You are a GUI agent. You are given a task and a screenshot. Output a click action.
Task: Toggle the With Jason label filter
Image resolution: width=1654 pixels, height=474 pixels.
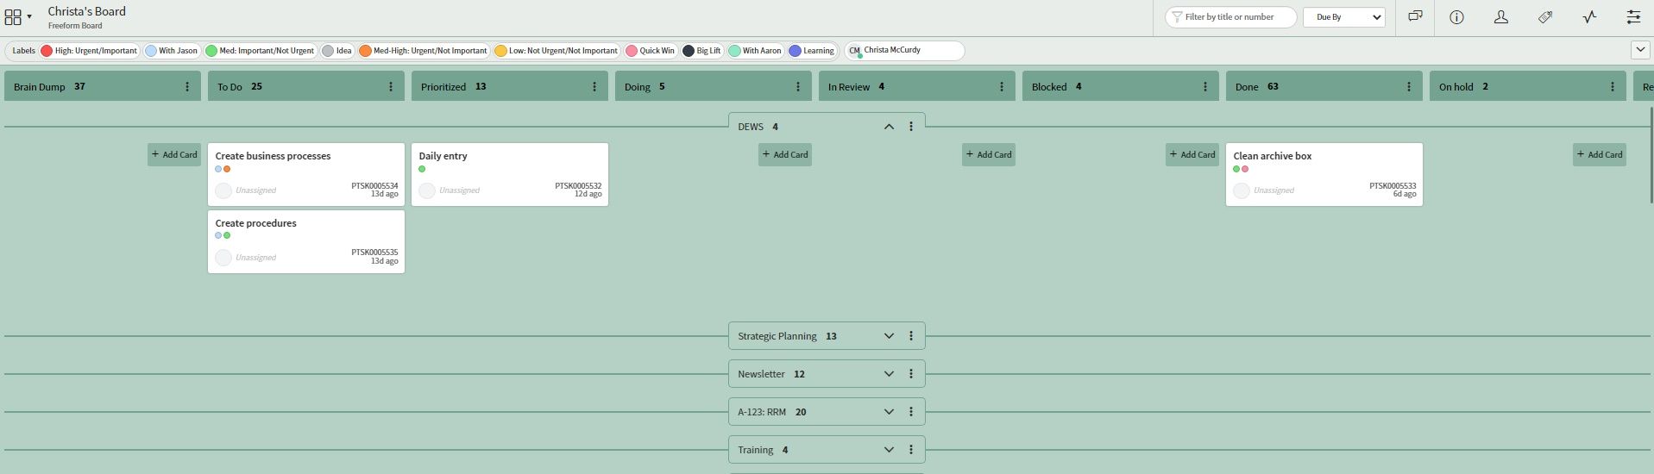click(x=172, y=51)
